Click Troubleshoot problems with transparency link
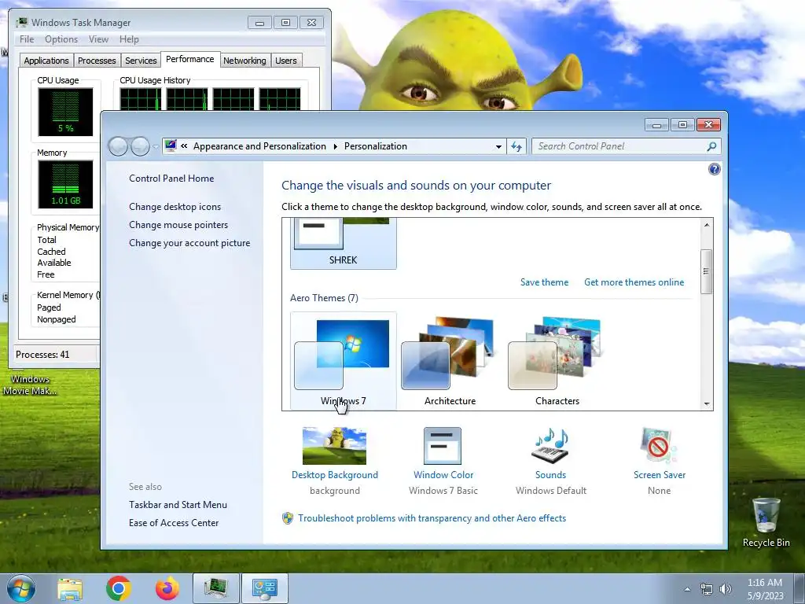Screen dimensions: 805x604 (432, 518)
